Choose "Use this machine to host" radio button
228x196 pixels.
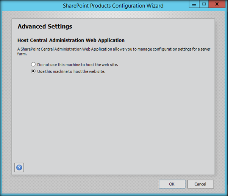coord(33,71)
